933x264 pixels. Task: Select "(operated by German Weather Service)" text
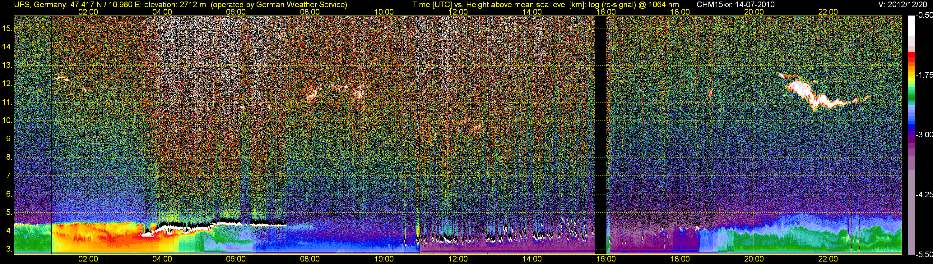point(279,5)
